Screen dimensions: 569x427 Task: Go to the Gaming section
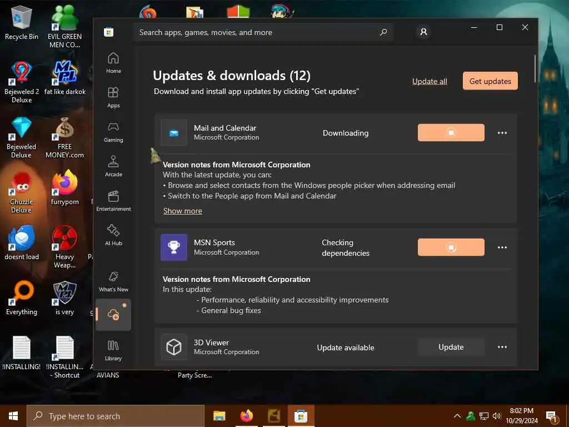coord(113,132)
